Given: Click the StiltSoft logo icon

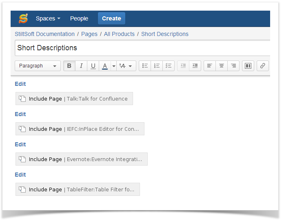Looking at the screenshot, I should (23, 18).
